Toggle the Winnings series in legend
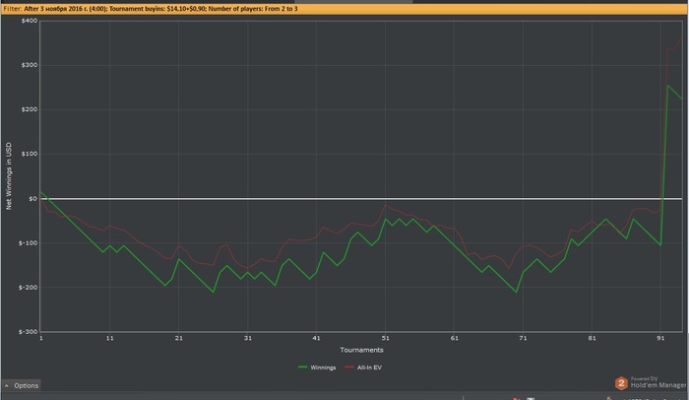Viewport: 689px width, 400px height. pos(317,367)
